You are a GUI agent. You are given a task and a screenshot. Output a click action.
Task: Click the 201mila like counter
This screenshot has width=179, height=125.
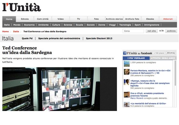171,53
